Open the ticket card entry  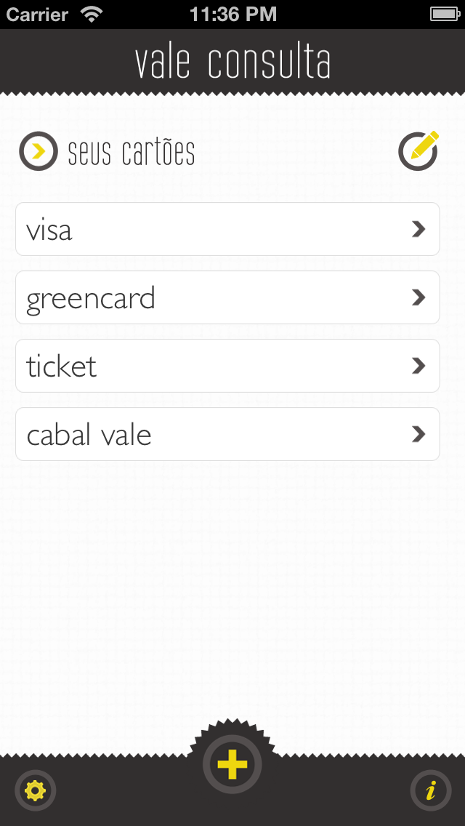click(x=227, y=366)
